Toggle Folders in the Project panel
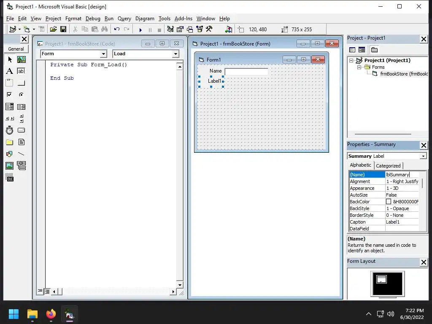 coord(374,50)
